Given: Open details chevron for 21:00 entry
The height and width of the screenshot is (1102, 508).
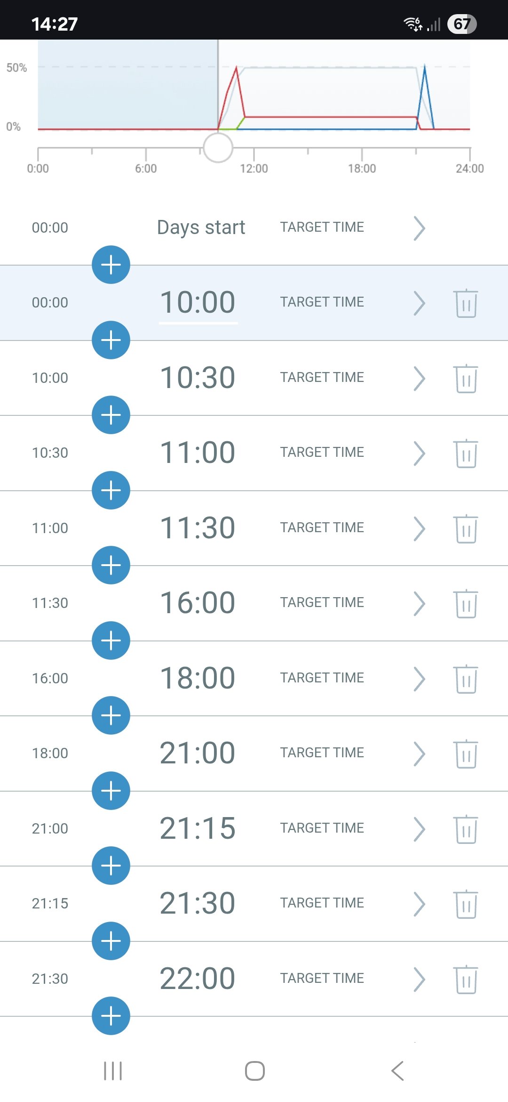Looking at the screenshot, I should click(x=419, y=754).
